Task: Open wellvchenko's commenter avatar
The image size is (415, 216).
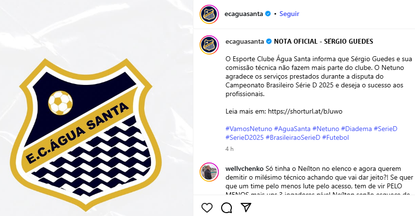Action: (x=209, y=172)
